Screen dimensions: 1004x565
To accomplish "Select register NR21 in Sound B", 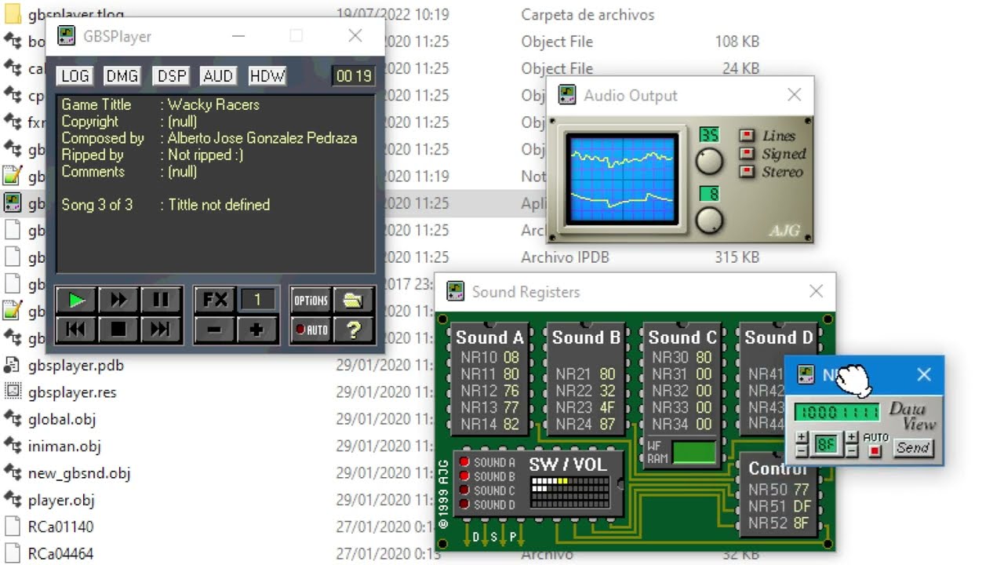I will tap(587, 374).
